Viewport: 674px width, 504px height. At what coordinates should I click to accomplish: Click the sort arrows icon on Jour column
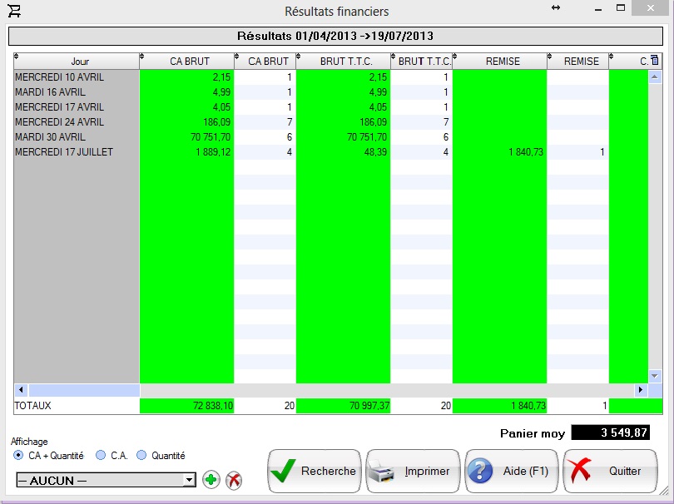coord(18,57)
